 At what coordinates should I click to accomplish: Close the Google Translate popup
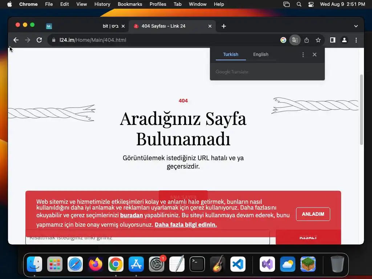click(315, 54)
